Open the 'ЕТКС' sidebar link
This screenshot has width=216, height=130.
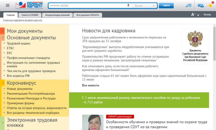11,48
